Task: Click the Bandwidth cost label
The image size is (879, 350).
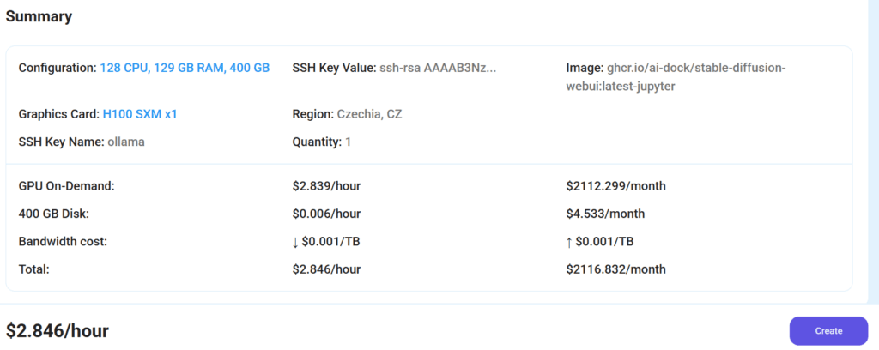Action: pyautogui.click(x=63, y=242)
